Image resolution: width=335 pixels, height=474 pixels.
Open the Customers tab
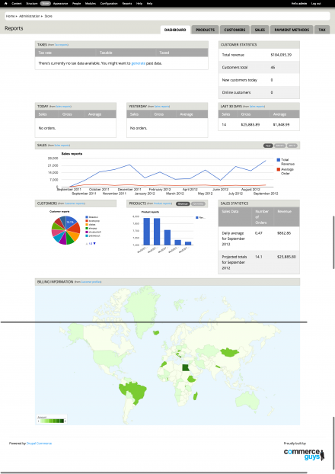tap(234, 30)
